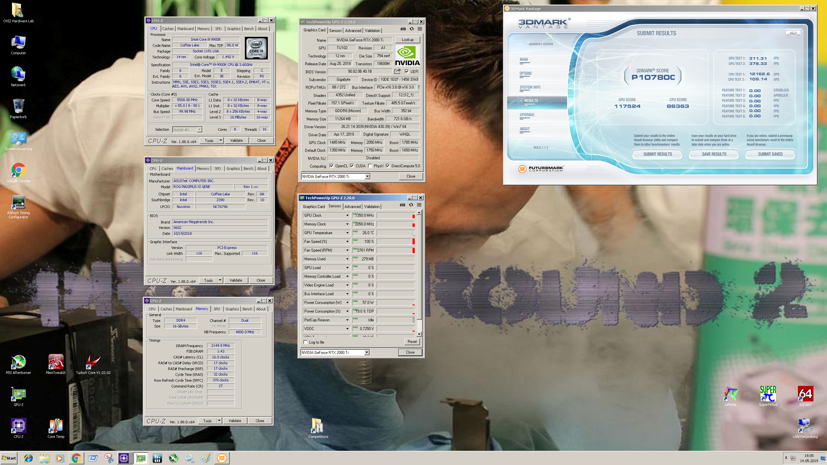Click the HELP button in 3DMark Vantage
The width and height of the screenshot is (827, 465).
(793, 33)
